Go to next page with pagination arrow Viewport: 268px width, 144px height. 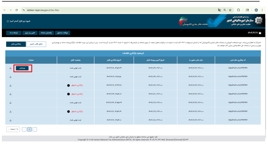click(35, 129)
